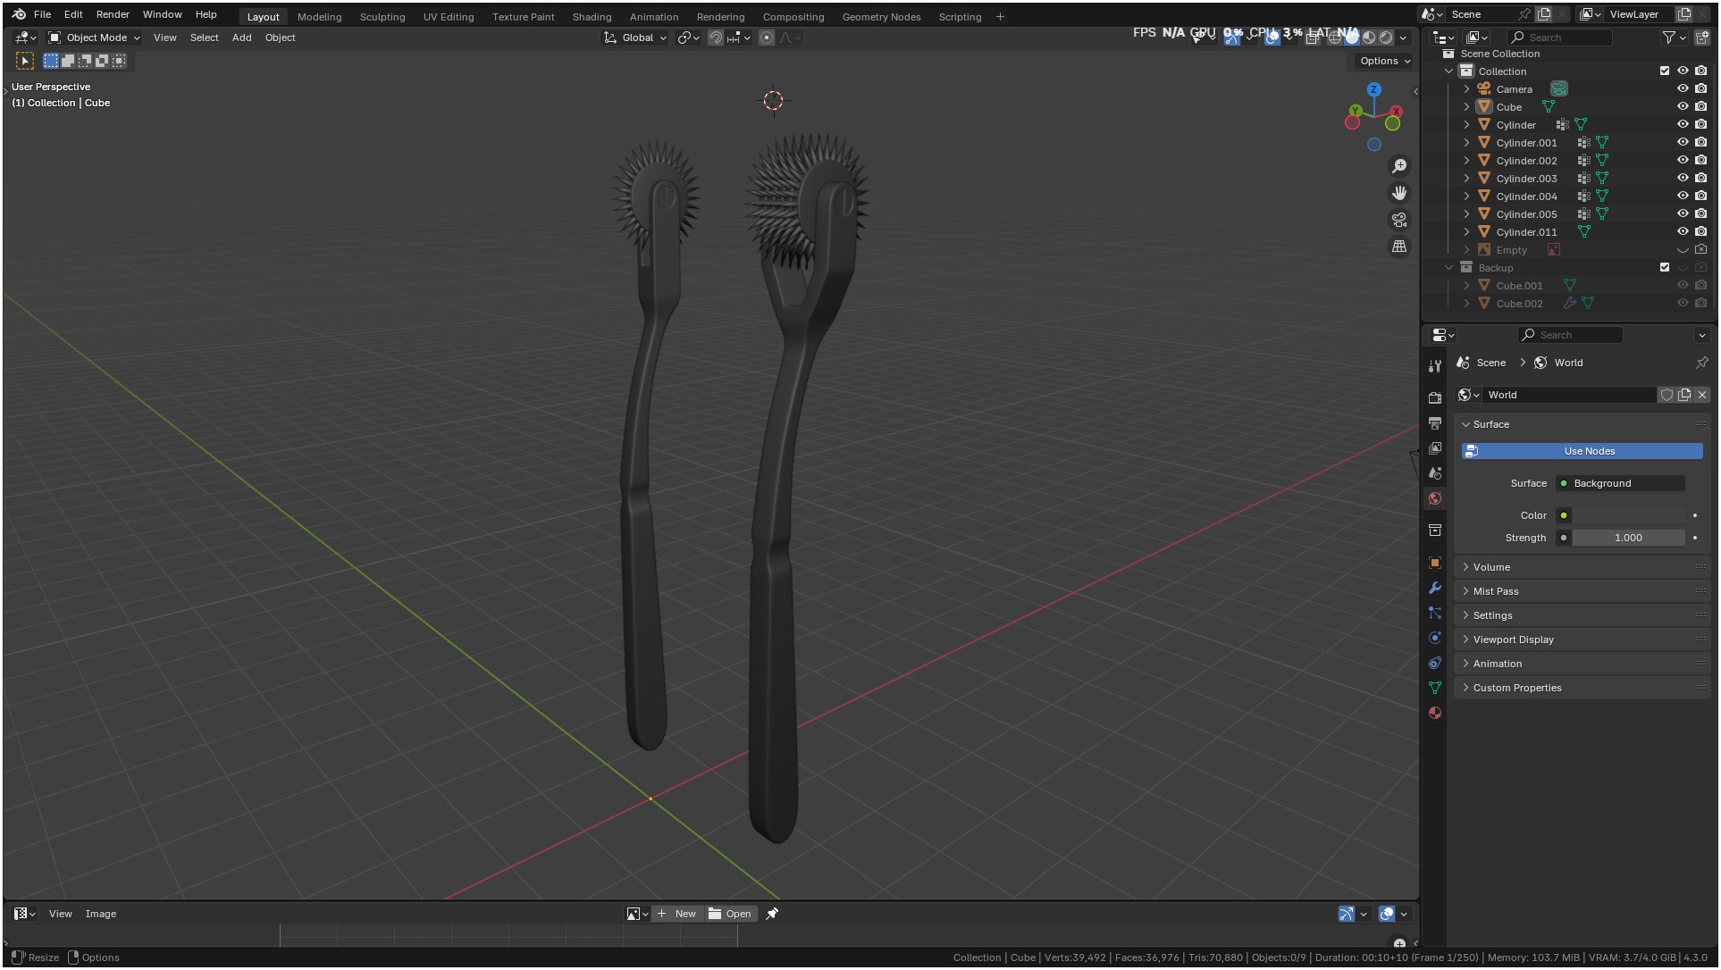The image size is (1721, 970).
Task: Hide Cylinder.003 with its eye icon
Action: pyautogui.click(x=1683, y=179)
